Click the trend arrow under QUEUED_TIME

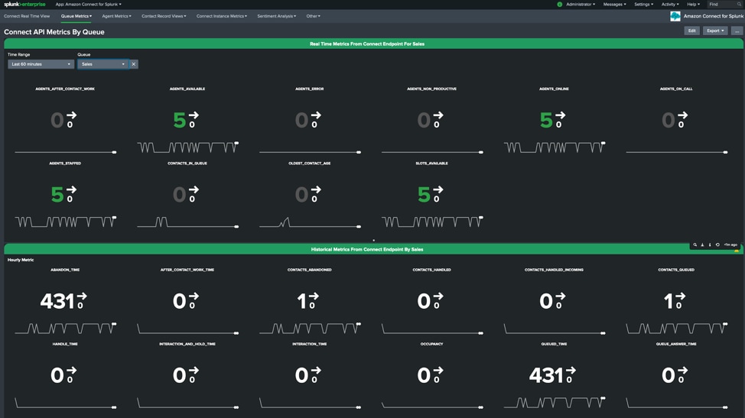(x=571, y=371)
